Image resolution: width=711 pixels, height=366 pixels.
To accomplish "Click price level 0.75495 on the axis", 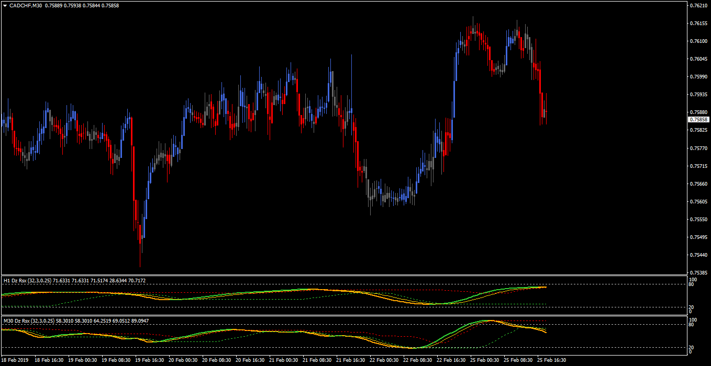I will pos(698,237).
